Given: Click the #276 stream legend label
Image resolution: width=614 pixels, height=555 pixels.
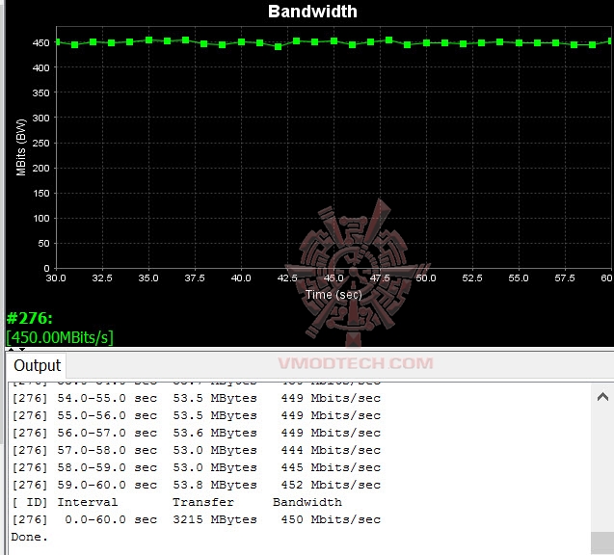Looking at the screenshot, I should tap(29, 318).
